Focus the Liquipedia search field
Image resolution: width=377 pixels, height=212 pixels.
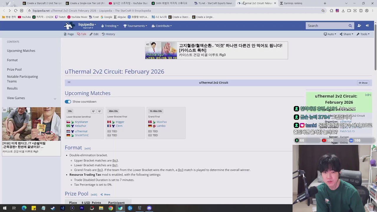pyautogui.click(x=326, y=26)
